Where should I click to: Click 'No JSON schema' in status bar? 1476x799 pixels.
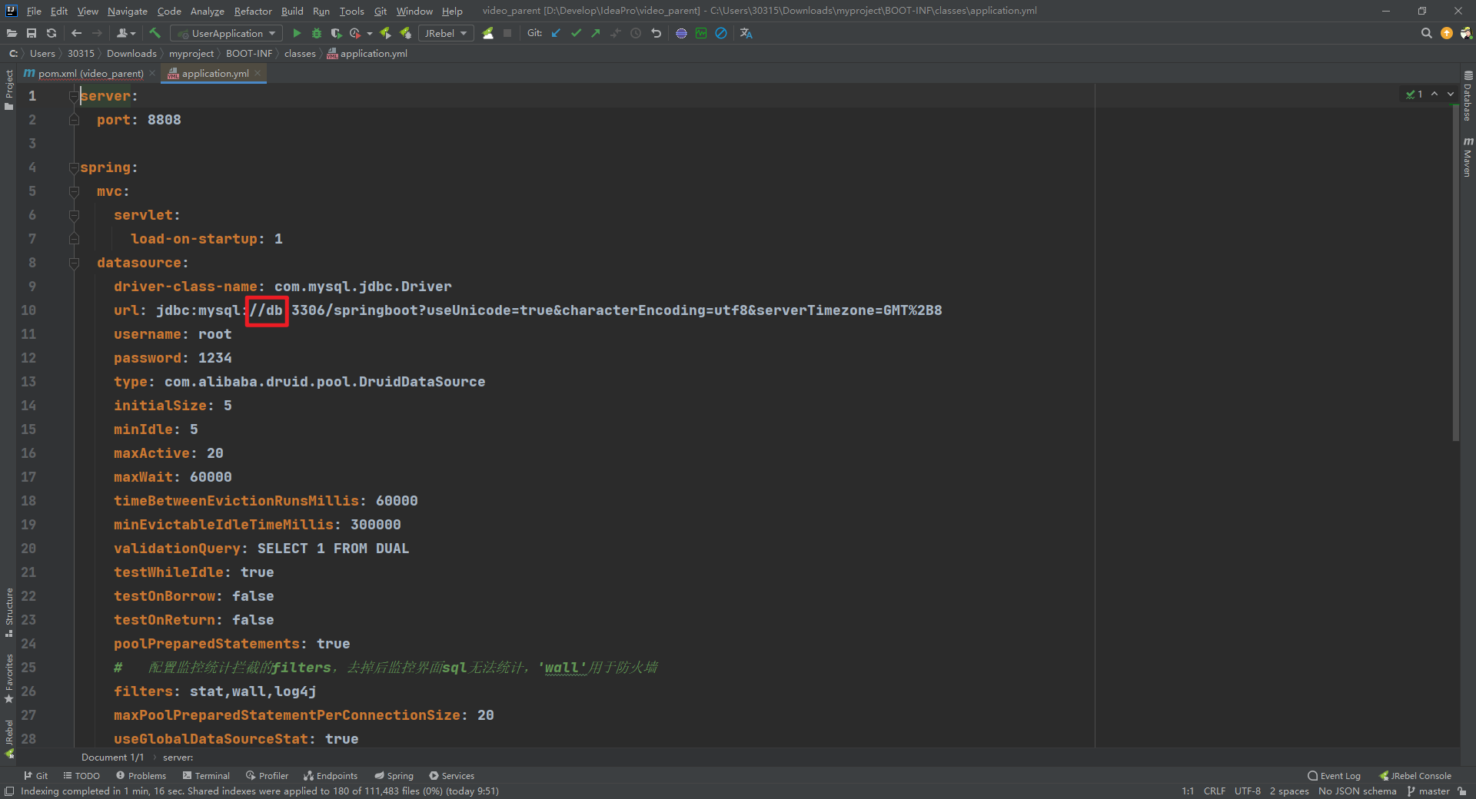tap(1357, 791)
